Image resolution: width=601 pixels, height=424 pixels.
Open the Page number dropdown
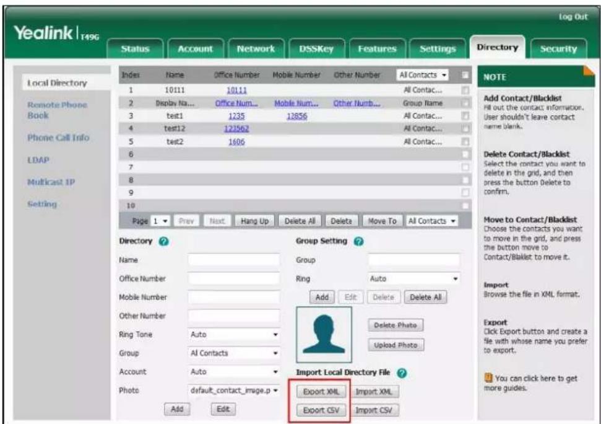click(160, 221)
